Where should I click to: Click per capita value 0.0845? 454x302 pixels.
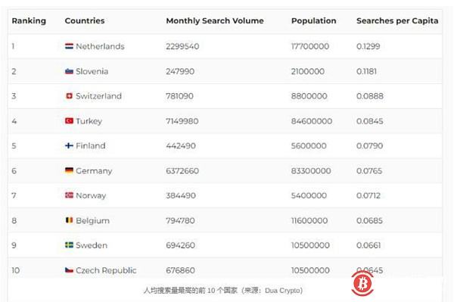[370, 121]
